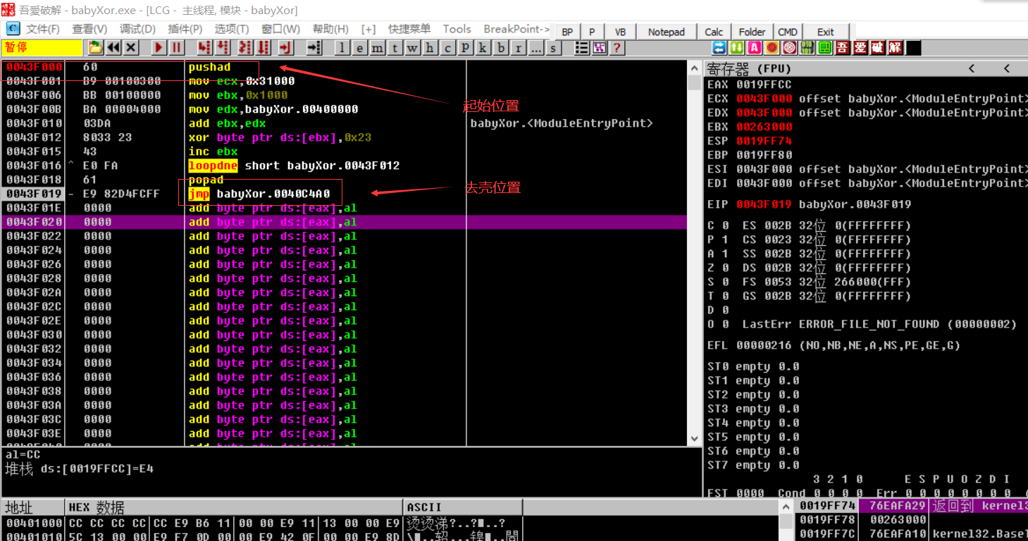The width and height of the screenshot is (1028, 541).
Task: Click the Restart program rewind icon
Action: [x=113, y=48]
